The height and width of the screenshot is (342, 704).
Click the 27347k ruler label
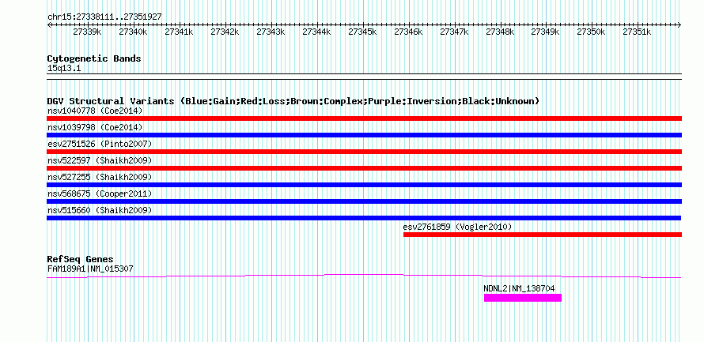[453, 32]
